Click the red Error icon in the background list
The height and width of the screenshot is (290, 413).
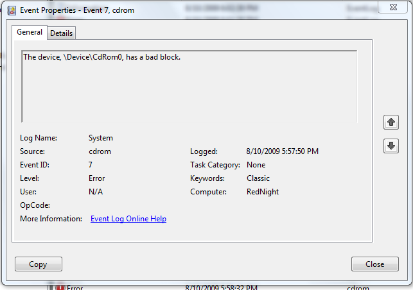(x=60, y=287)
